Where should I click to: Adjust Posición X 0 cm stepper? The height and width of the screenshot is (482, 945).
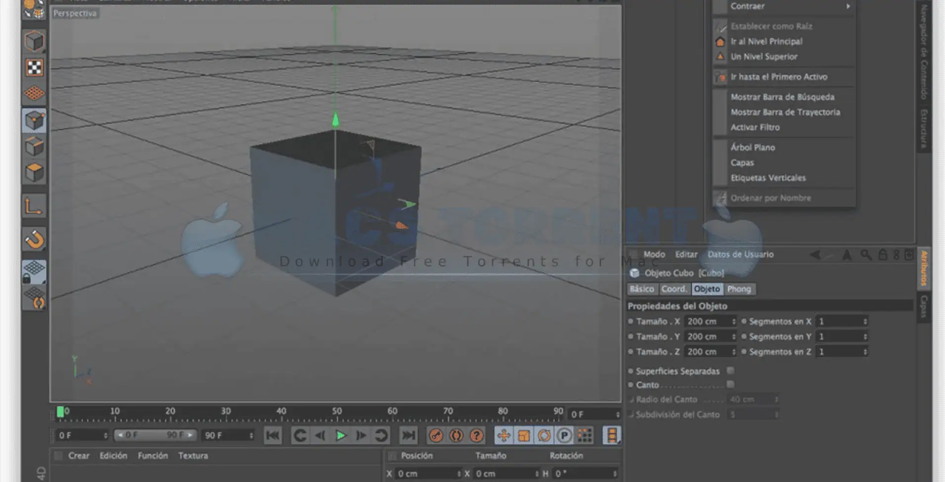tap(459, 474)
